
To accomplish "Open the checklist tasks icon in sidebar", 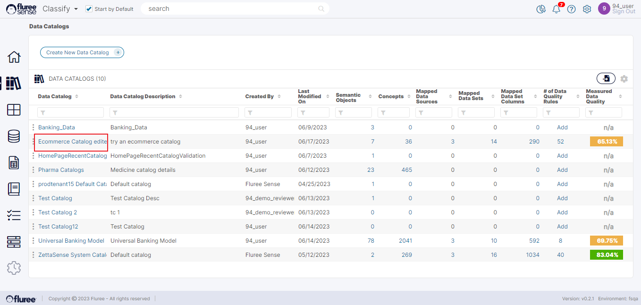I will (14, 215).
